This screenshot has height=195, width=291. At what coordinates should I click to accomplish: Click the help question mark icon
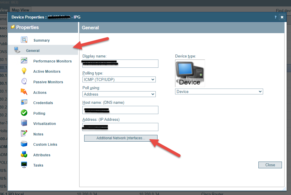click(x=275, y=17)
